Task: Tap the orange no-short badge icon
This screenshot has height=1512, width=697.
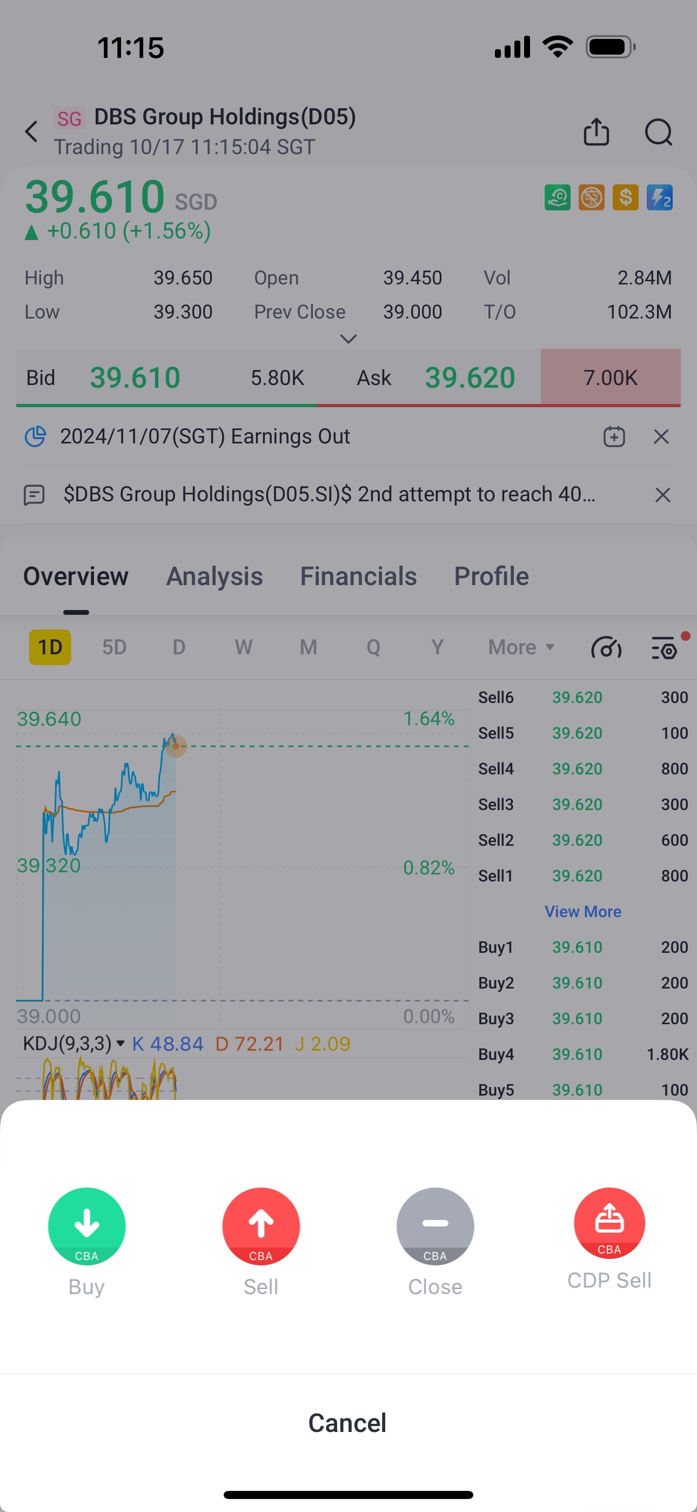Action: [x=592, y=198]
